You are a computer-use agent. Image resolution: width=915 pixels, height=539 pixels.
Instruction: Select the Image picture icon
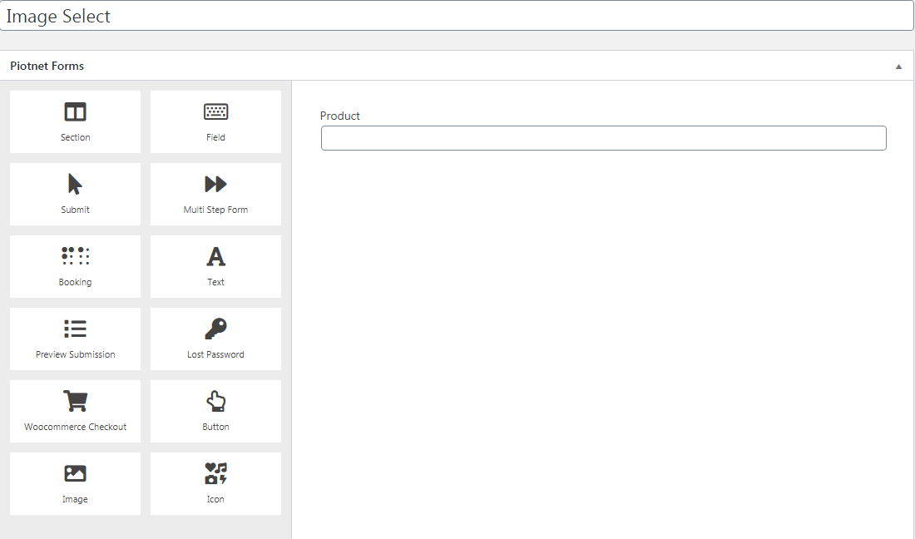coord(75,473)
